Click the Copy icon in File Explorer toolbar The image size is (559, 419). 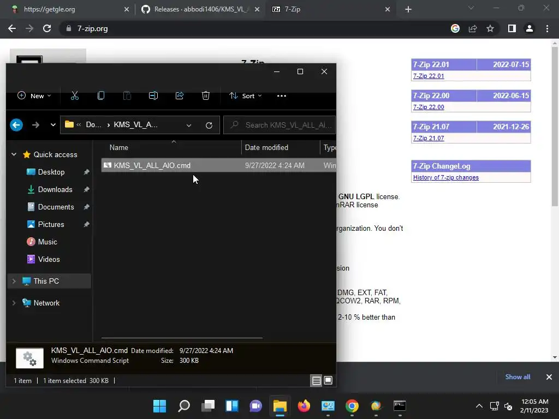101,95
